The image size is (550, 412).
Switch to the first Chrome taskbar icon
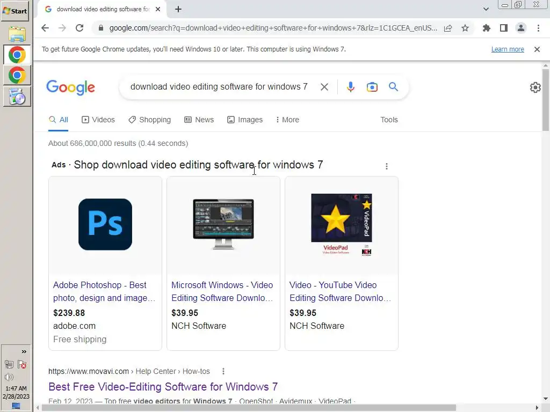point(17,55)
